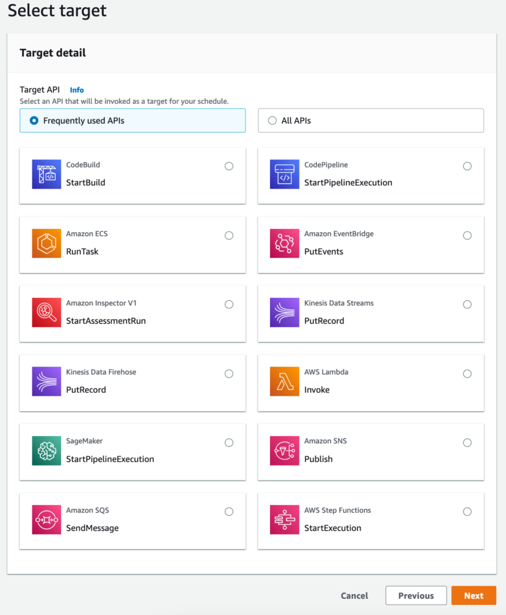
Task: Cancel the target selection
Action: (354, 596)
